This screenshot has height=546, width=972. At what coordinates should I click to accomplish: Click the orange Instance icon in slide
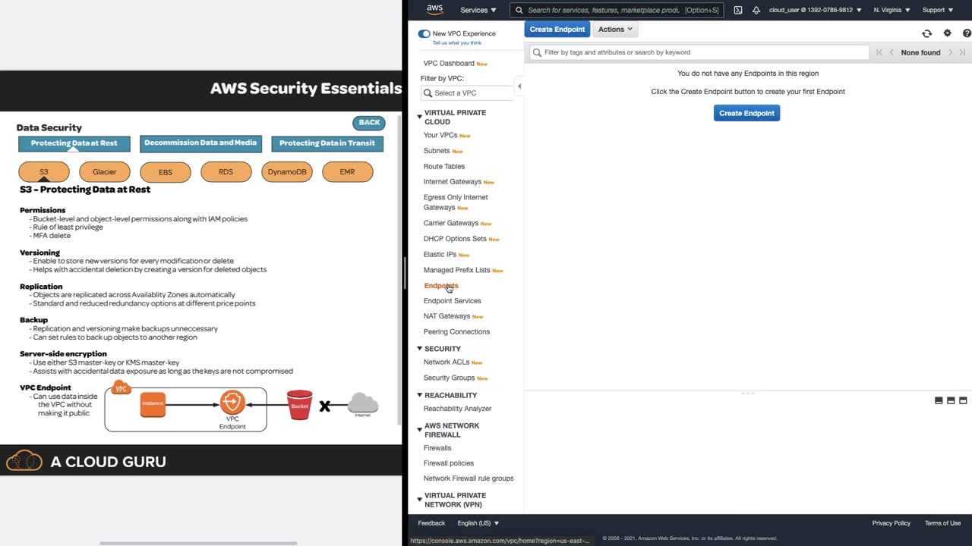(153, 403)
